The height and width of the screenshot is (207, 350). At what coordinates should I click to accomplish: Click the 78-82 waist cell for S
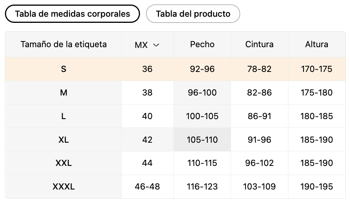[259, 69]
